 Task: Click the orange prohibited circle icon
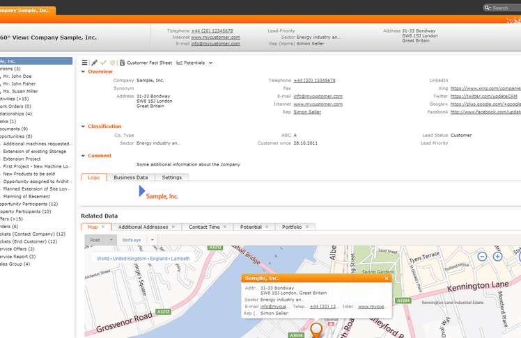click(x=112, y=63)
